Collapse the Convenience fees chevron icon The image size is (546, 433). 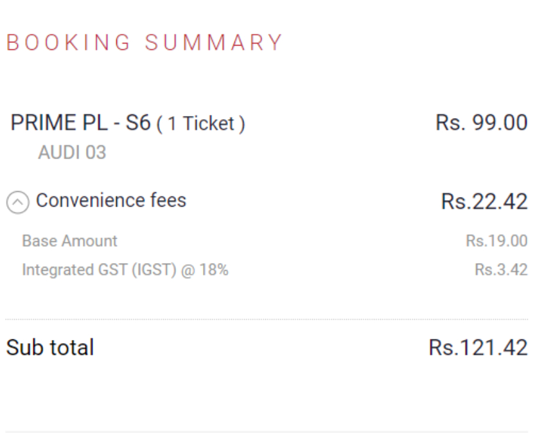click(x=18, y=203)
